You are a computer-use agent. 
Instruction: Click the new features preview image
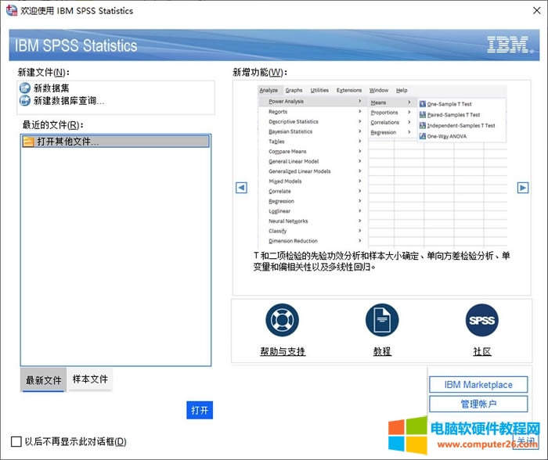point(382,166)
